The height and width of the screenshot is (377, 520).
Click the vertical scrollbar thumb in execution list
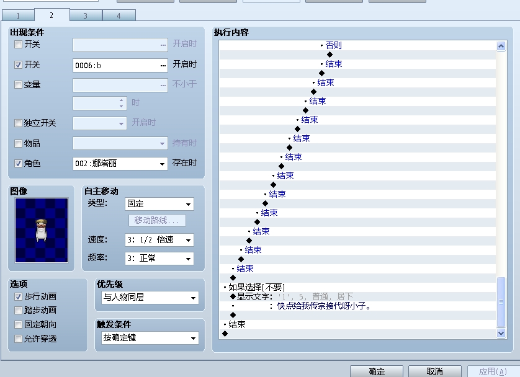(501, 302)
